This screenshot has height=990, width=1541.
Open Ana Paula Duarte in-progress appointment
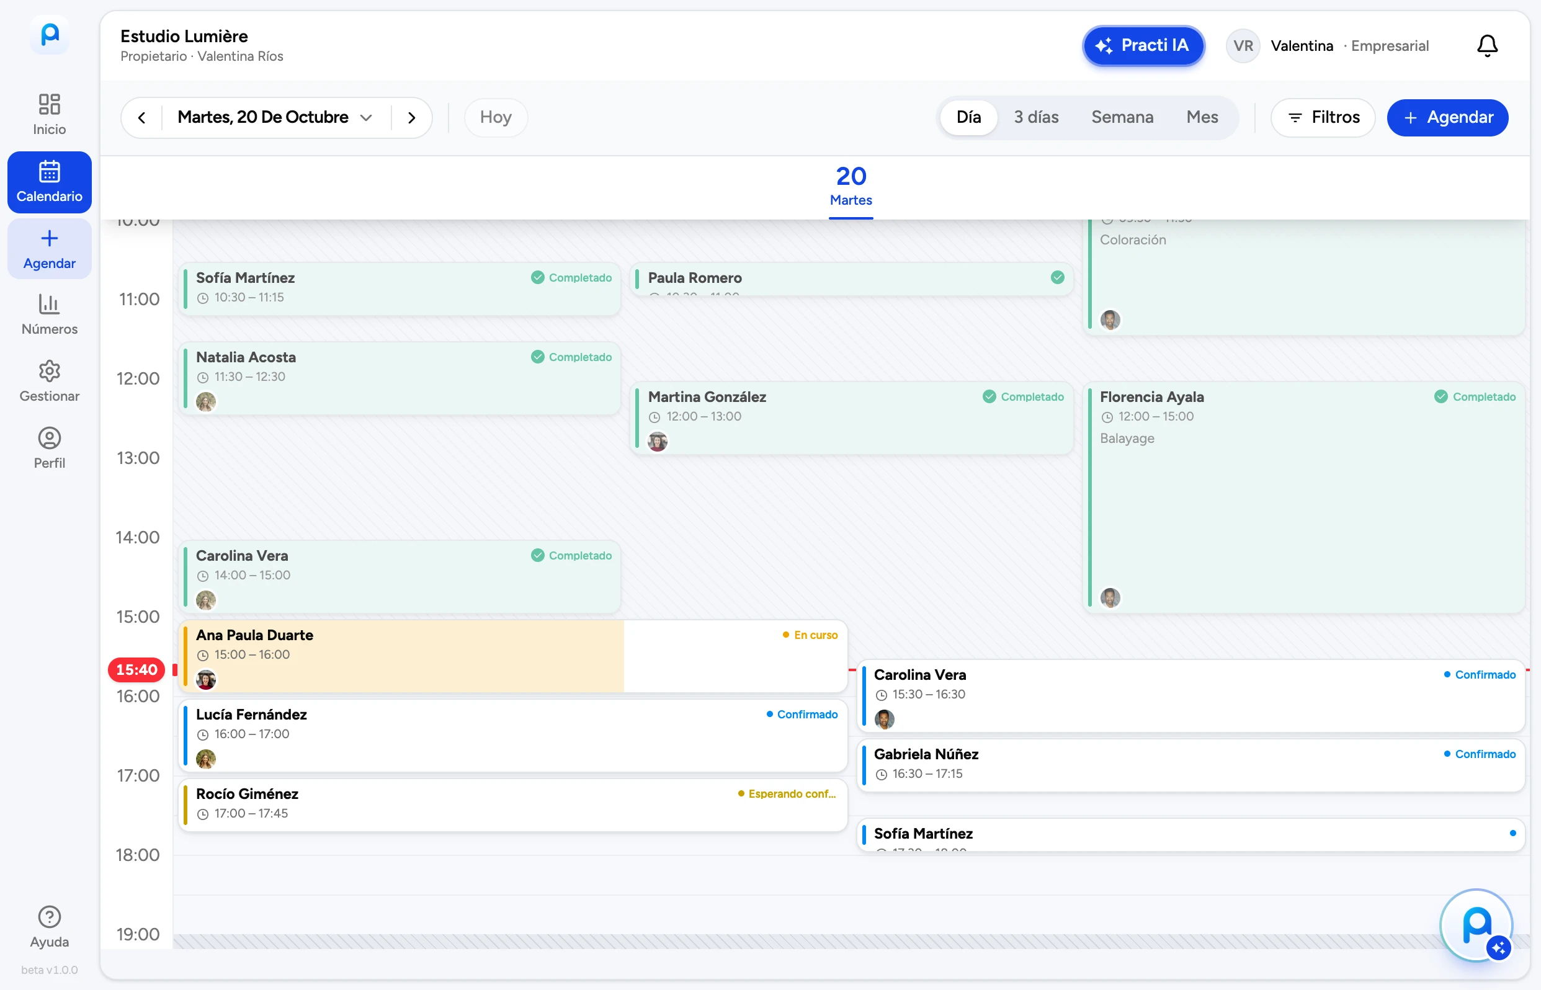512,656
